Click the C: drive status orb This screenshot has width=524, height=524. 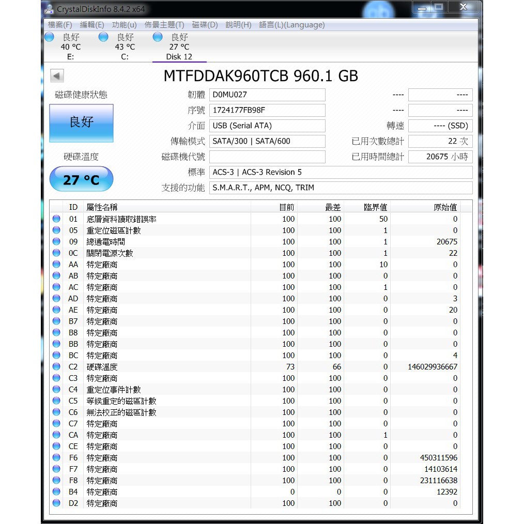(103, 37)
